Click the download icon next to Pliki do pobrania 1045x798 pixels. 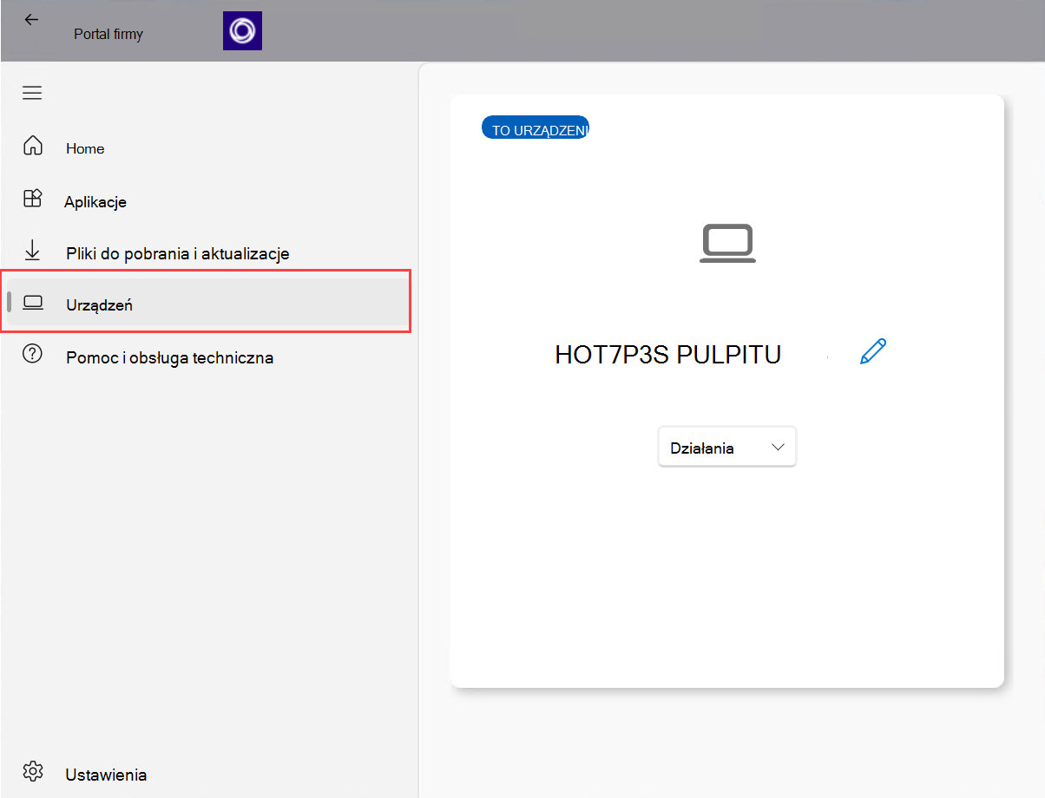click(x=32, y=251)
